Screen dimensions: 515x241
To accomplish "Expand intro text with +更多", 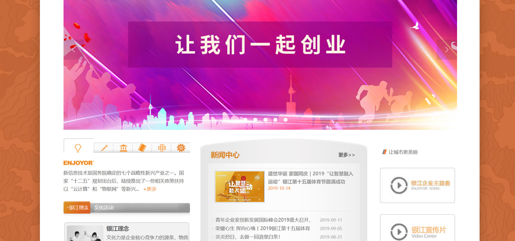I will point(150,189).
